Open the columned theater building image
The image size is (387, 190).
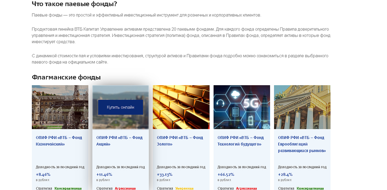point(302,107)
